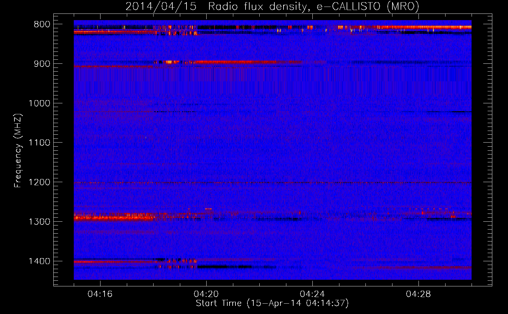The height and width of the screenshot is (314, 508).
Task: Click the 04:20 time tick label
Action: point(206,294)
